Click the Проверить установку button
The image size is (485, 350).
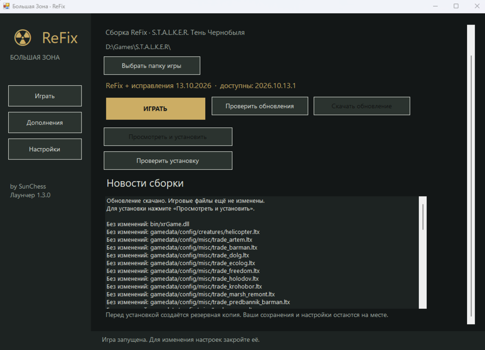pos(168,160)
